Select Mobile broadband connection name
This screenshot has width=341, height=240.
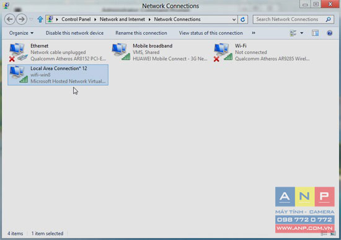[x=153, y=46]
